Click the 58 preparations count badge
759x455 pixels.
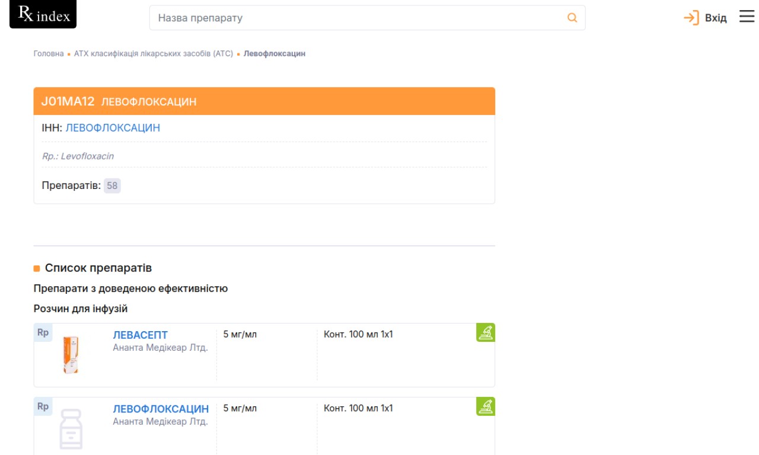(x=112, y=185)
